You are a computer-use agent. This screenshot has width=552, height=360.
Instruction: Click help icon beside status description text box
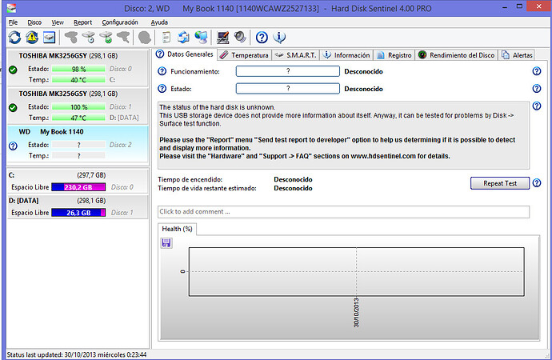pyautogui.click(x=537, y=106)
